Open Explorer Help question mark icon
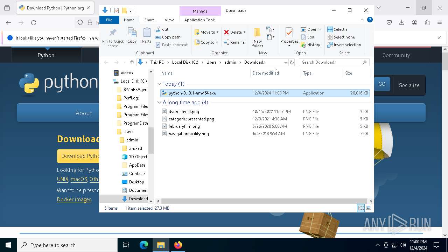 point(370,20)
